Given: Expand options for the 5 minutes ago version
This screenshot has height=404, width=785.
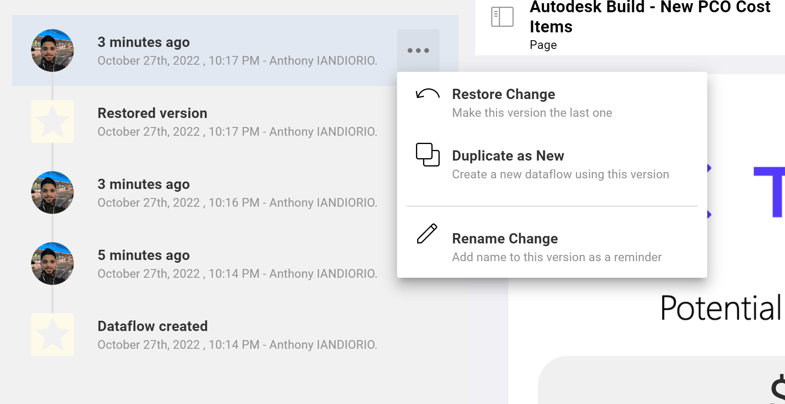Looking at the screenshot, I should (x=237, y=263).
